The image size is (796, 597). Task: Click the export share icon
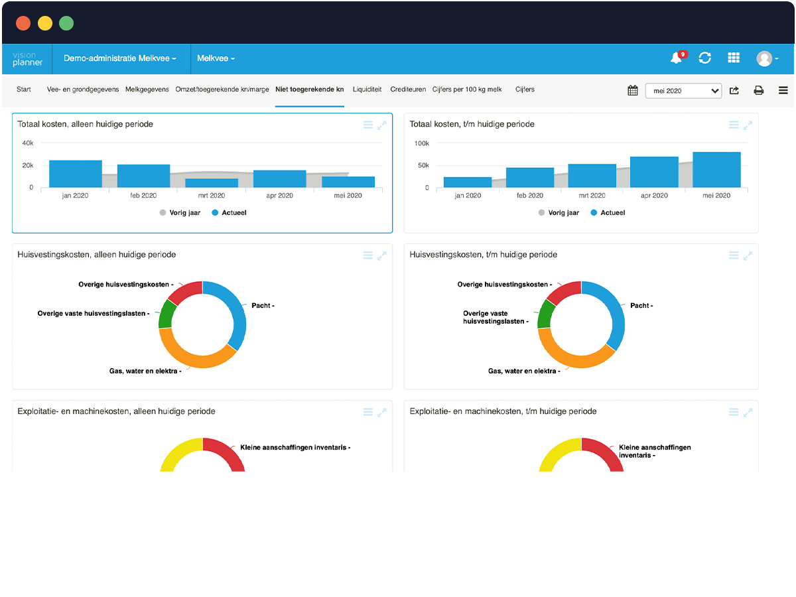(734, 90)
